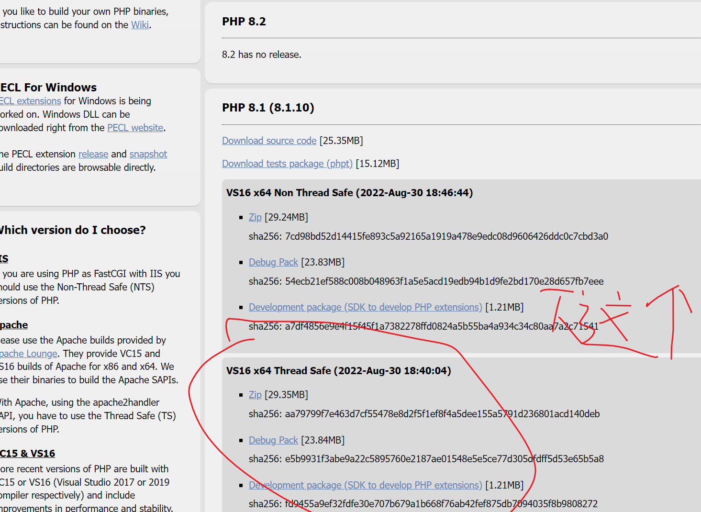Click the tests package size '[15.12MB]'
The image size is (701, 512).
click(378, 164)
